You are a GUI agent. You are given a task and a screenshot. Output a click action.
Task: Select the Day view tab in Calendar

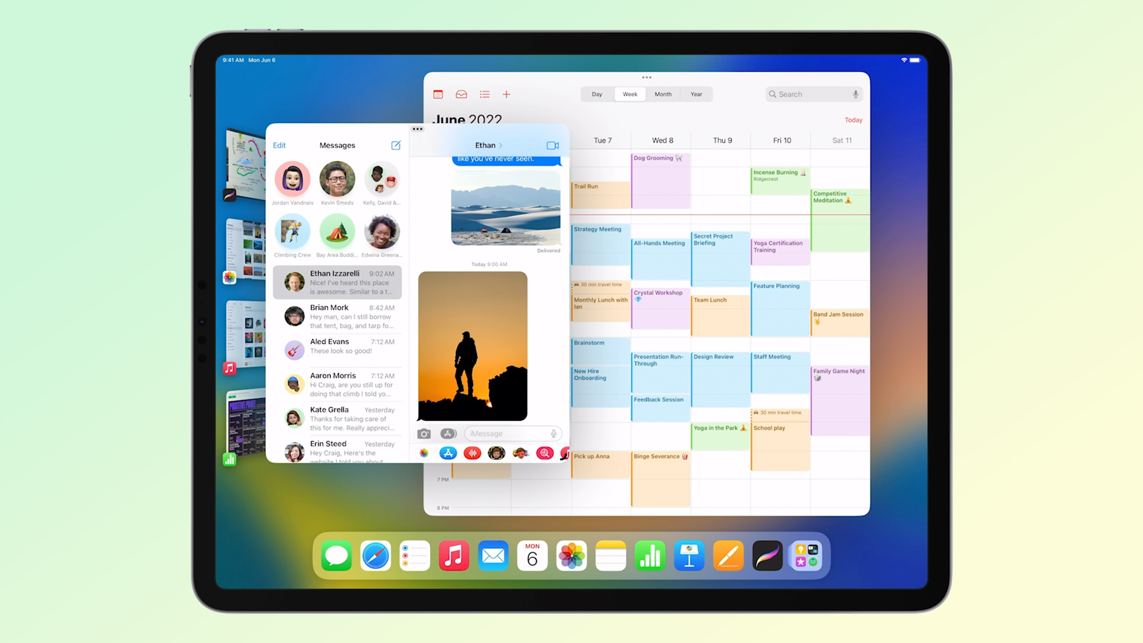pos(597,94)
